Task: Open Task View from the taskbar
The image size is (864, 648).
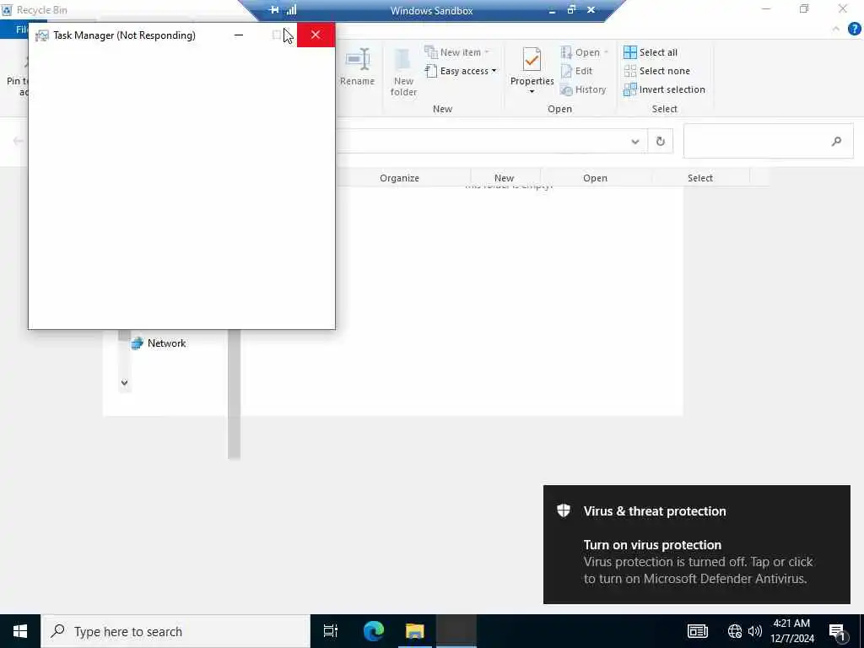Action: [331, 631]
